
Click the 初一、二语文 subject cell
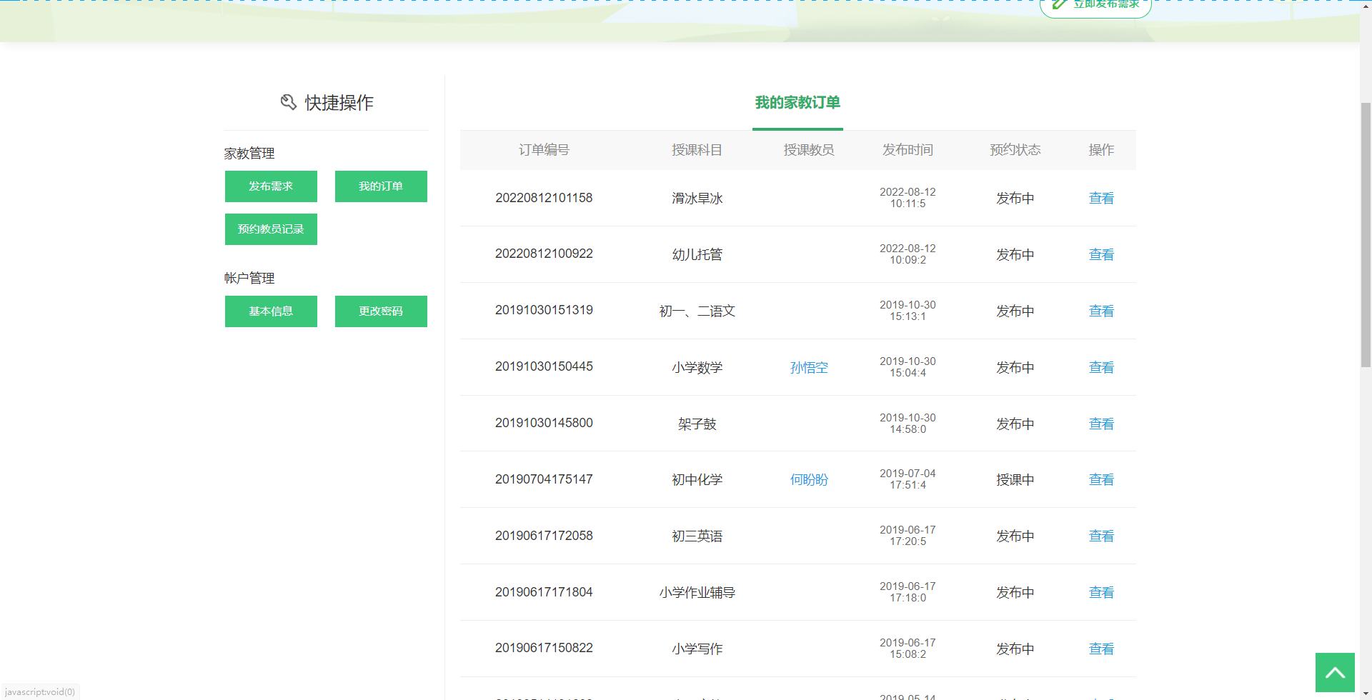coord(697,311)
